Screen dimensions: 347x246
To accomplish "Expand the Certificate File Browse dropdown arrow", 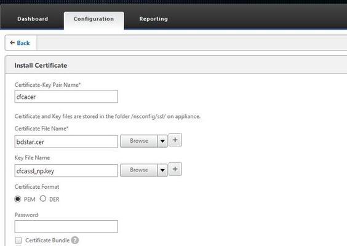I will tap(162, 141).
